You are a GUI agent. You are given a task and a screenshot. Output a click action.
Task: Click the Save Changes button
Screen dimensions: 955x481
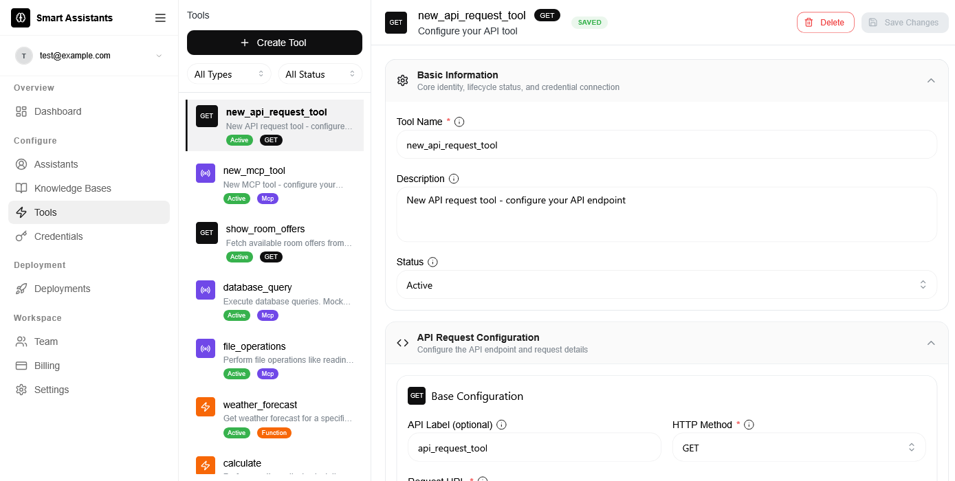pos(905,23)
